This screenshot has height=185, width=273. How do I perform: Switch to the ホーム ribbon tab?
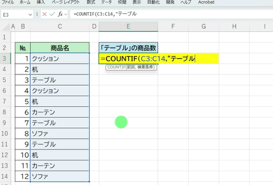(x=25, y=2)
